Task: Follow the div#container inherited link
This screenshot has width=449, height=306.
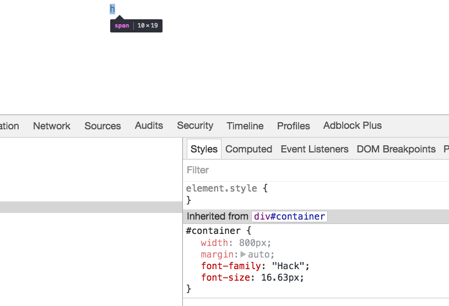Action: [x=289, y=216]
